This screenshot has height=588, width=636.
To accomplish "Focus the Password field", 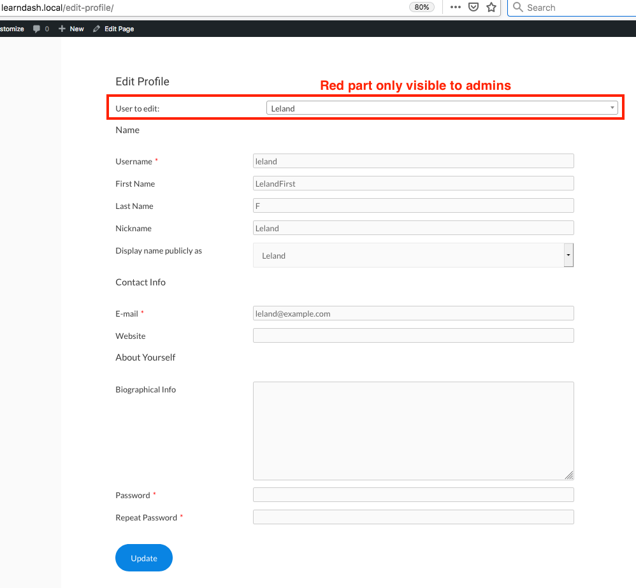I will click(413, 495).
